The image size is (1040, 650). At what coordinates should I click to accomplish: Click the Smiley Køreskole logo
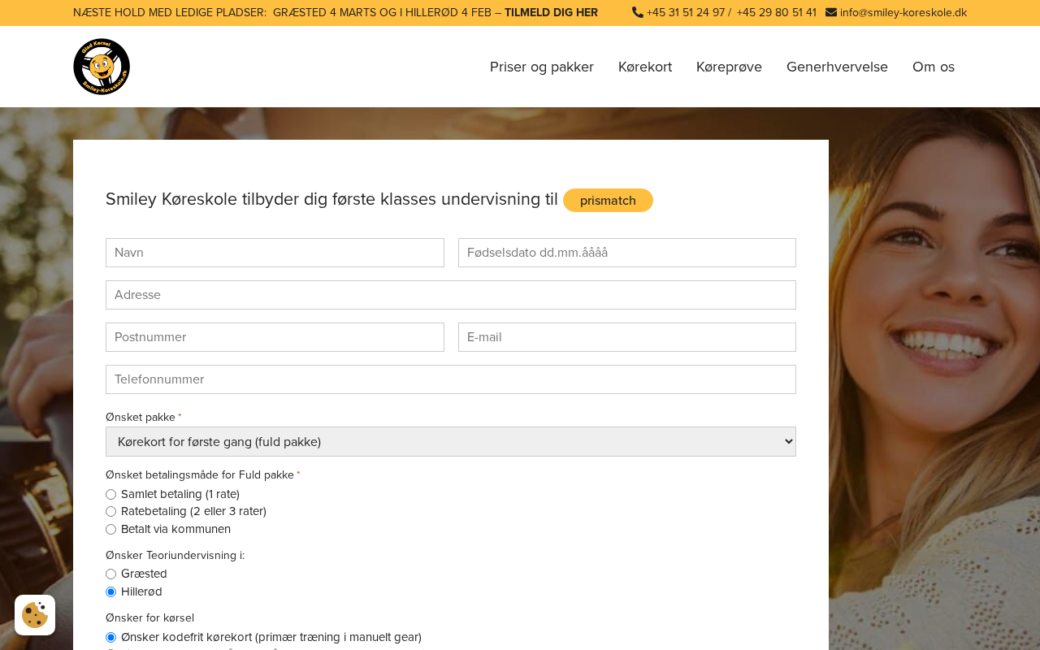pyautogui.click(x=102, y=67)
